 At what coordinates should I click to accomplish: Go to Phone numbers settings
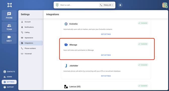31,48
